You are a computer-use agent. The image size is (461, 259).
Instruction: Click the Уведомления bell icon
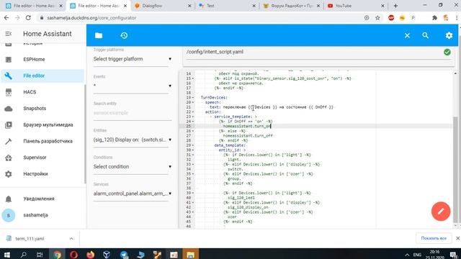[x=9, y=199]
